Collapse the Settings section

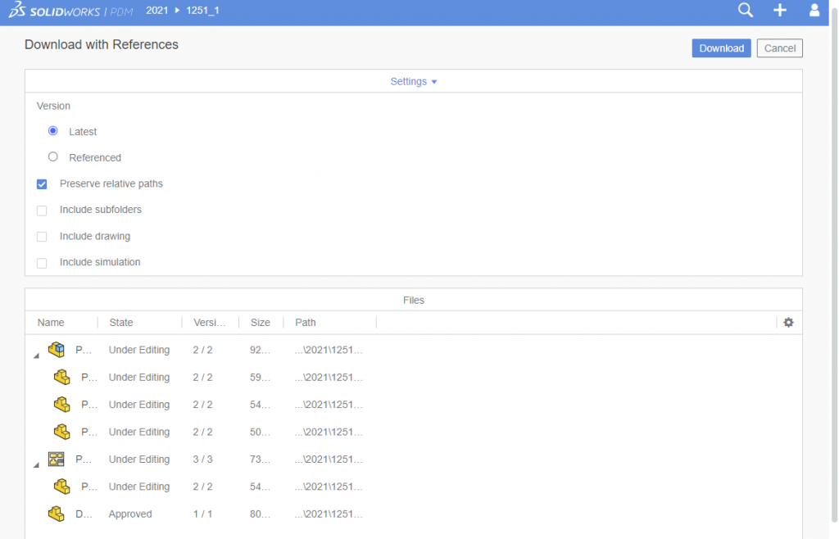(414, 82)
